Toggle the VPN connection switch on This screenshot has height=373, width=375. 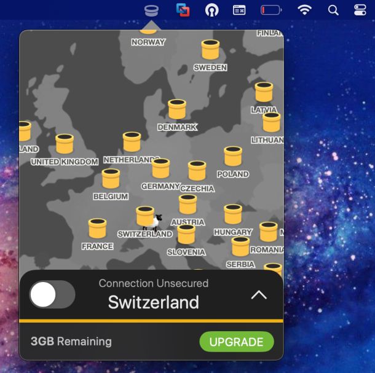pos(52,294)
